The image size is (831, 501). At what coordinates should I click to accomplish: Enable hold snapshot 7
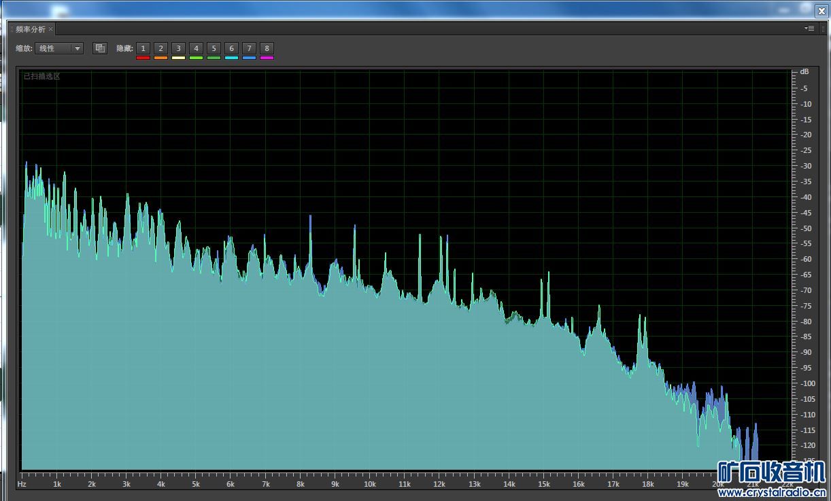[x=249, y=48]
